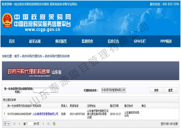Go to previous page arrow icon
181x130 pixels.
click(19, 124)
